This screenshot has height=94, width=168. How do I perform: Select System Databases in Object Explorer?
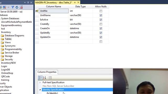10,19
